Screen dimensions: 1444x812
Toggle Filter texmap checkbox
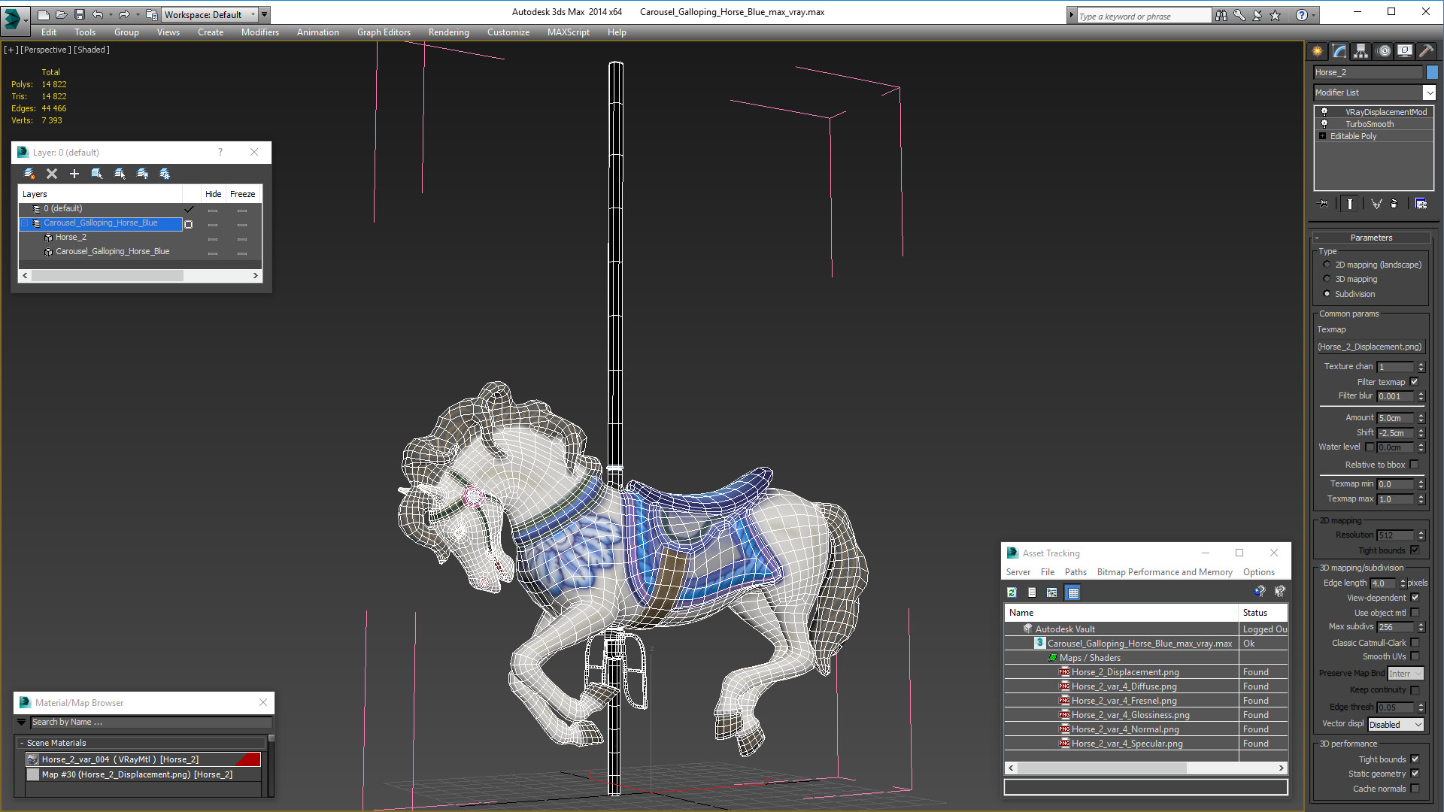click(1415, 382)
